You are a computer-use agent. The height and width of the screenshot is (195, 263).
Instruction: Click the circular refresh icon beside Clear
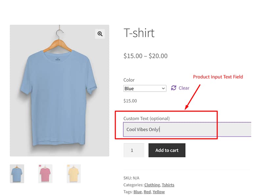coord(173,88)
